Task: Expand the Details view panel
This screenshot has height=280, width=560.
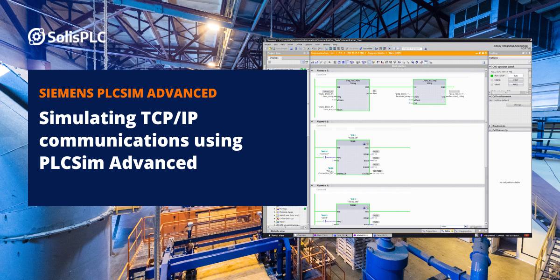Action: point(268,231)
